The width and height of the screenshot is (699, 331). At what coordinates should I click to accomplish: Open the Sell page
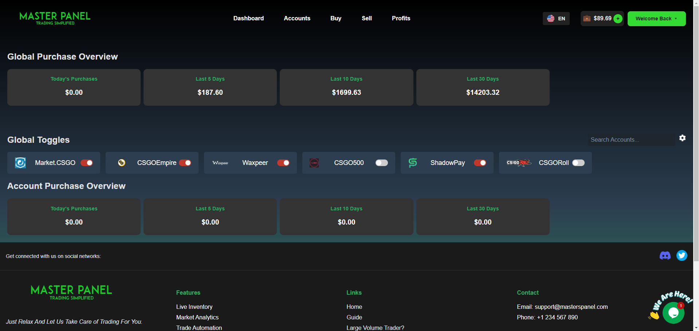click(367, 18)
